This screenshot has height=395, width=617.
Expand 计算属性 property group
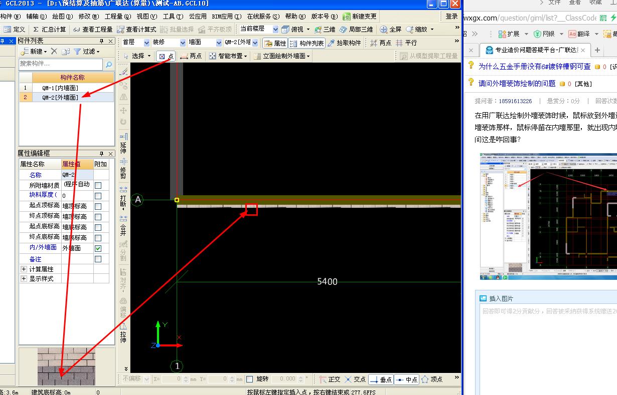pyautogui.click(x=24, y=269)
